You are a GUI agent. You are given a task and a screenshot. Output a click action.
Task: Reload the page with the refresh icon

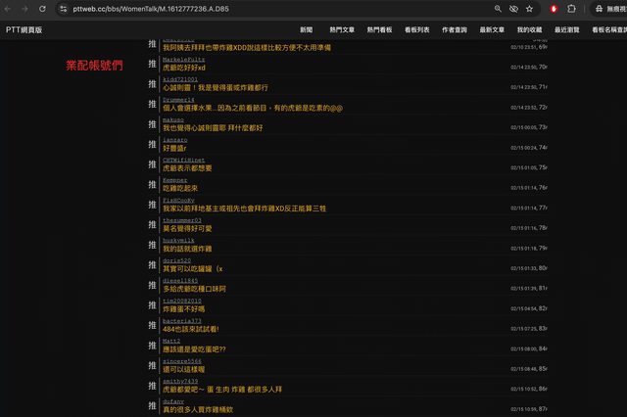[44, 9]
